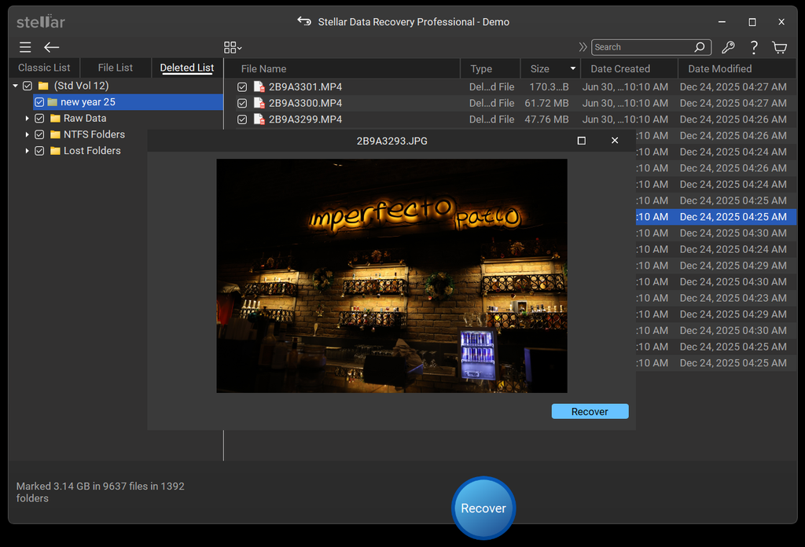The image size is (805, 547).
Task: Toggle checkbox for 2B9A3299.MP4
Action: click(x=242, y=119)
